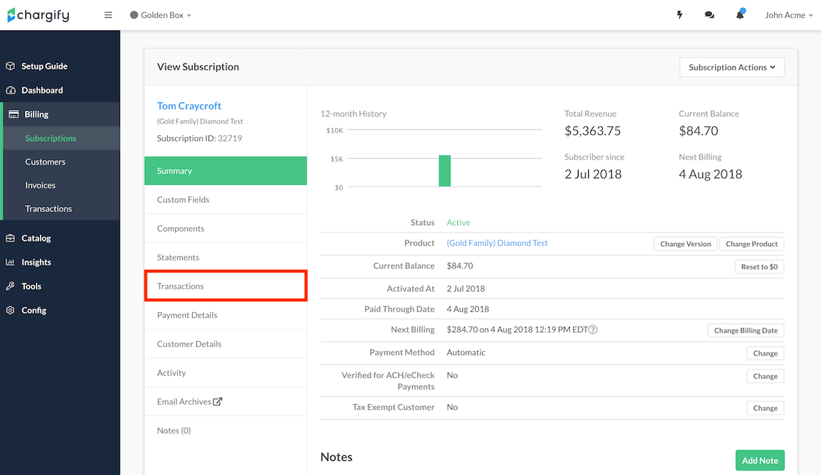Open the John Acme user menu

point(789,15)
